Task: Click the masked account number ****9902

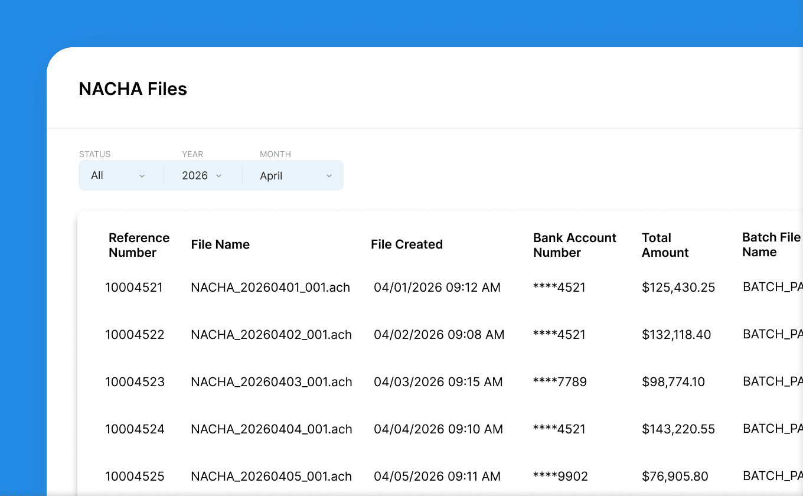Action: point(559,476)
